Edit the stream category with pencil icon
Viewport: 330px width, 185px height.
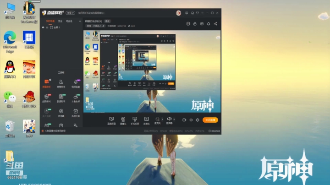(x=103, y=26)
